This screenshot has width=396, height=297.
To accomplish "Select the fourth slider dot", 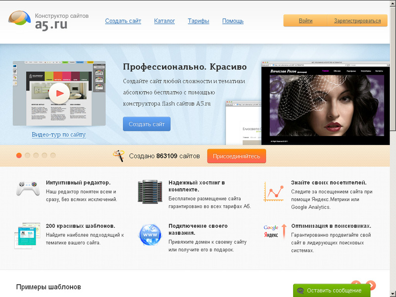I will pyautogui.click(x=45, y=155).
